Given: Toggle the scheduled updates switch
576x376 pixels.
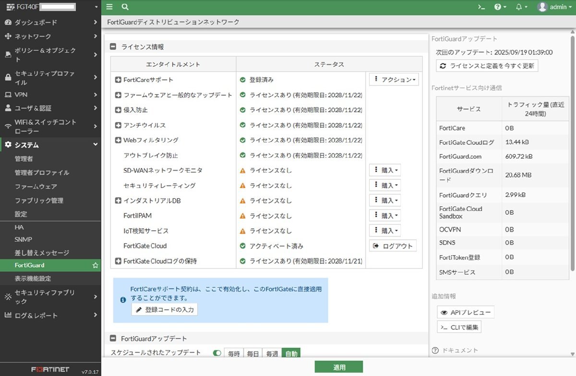Looking at the screenshot, I should pyautogui.click(x=217, y=353).
